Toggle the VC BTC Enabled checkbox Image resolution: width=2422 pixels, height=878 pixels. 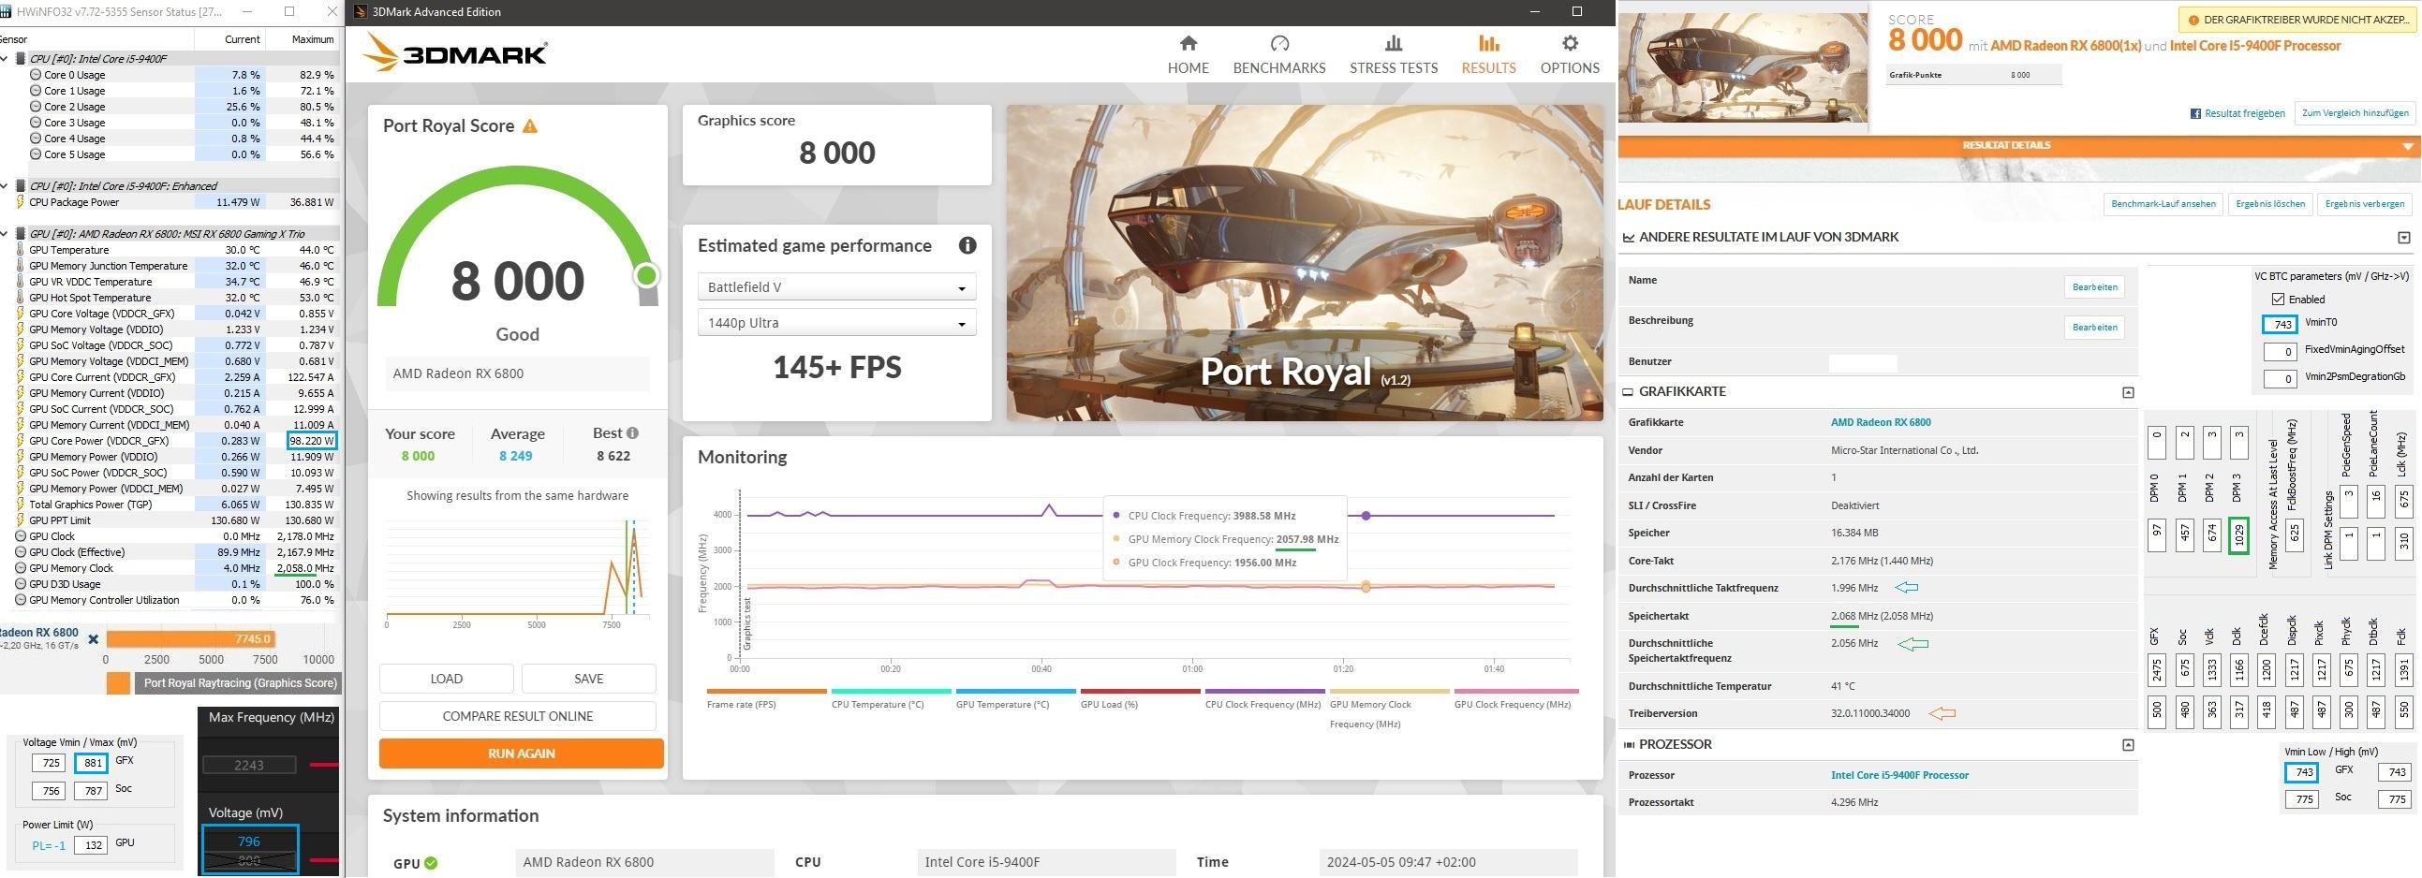(x=2277, y=299)
